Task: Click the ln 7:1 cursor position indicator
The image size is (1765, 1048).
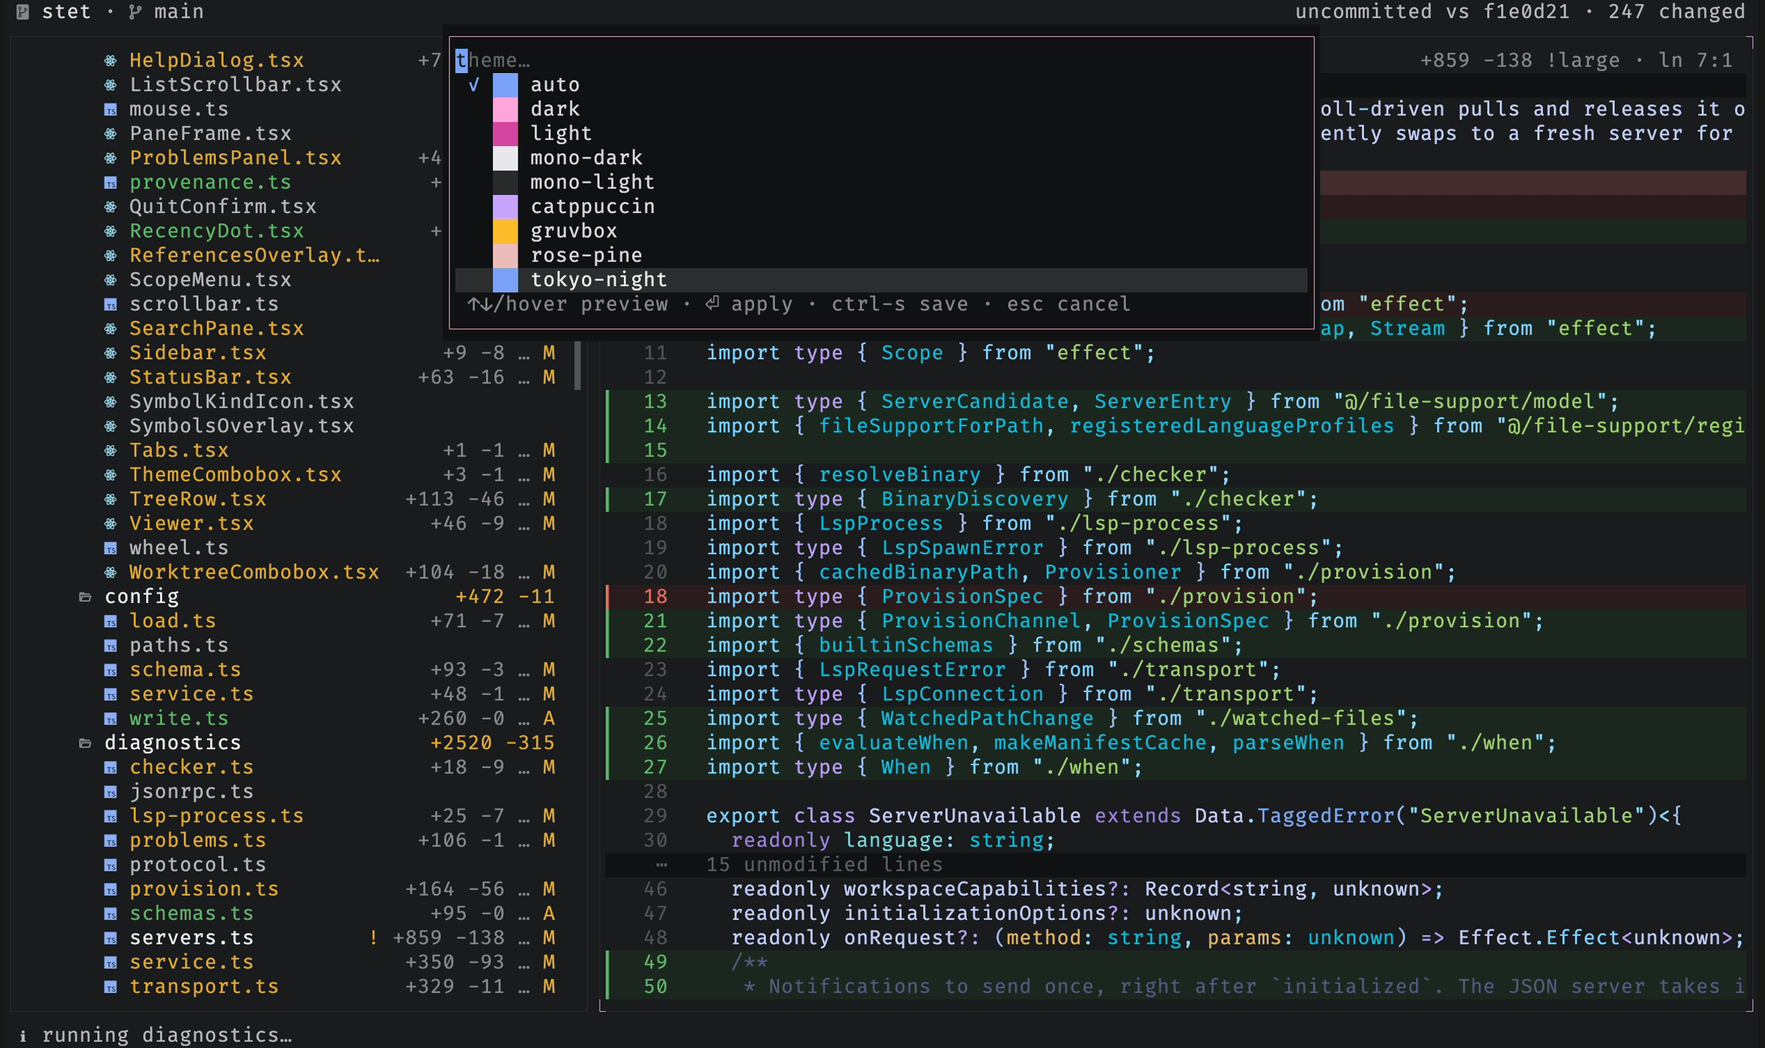Action: pos(1695,61)
